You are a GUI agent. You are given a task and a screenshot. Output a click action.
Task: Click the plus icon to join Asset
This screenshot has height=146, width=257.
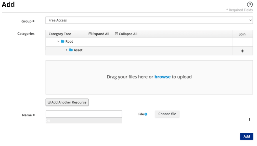point(242,51)
